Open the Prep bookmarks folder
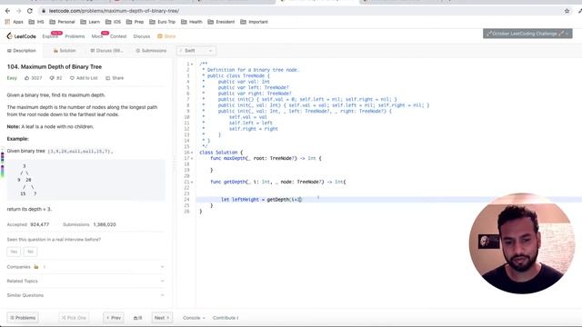This screenshot has height=327, width=582. [135, 22]
